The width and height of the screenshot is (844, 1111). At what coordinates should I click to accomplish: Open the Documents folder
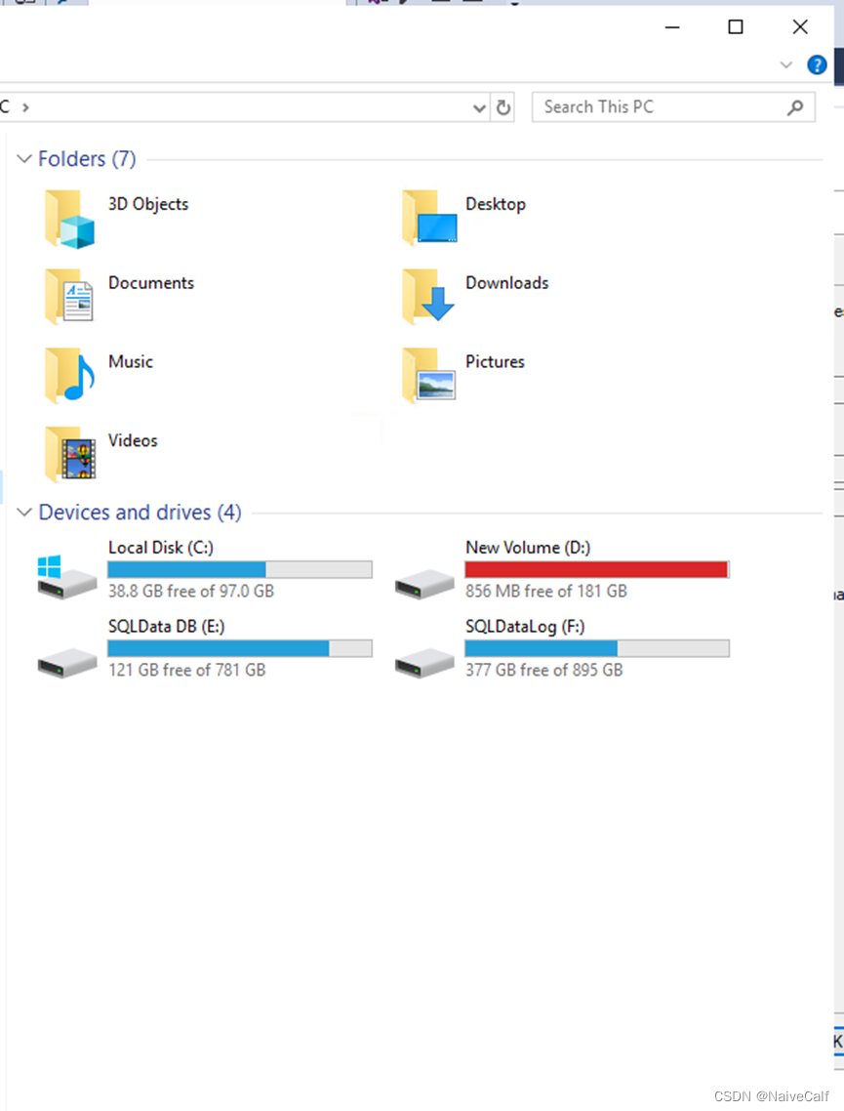point(151,283)
